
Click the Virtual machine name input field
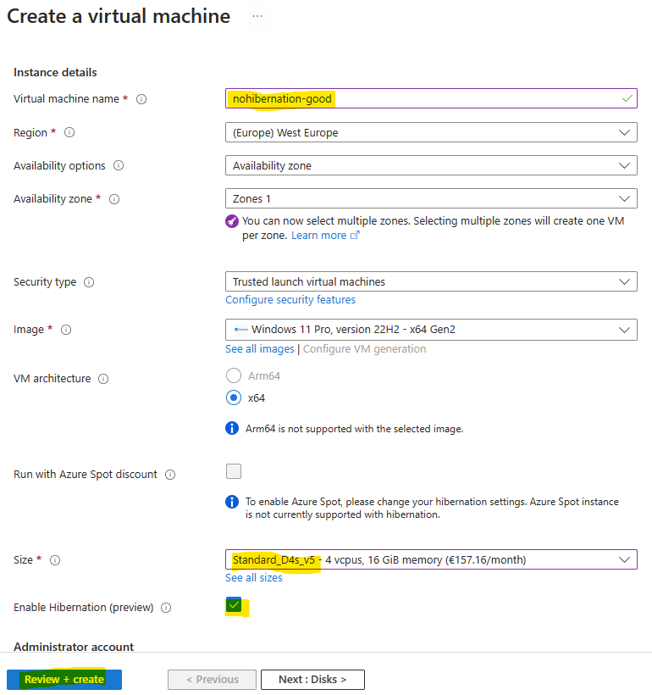pyautogui.click(x=431, y=98)
